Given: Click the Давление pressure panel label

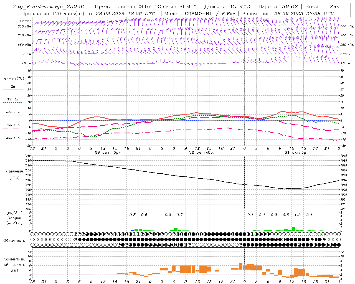Looking at the screenshot, I should (x=14, y=171).
